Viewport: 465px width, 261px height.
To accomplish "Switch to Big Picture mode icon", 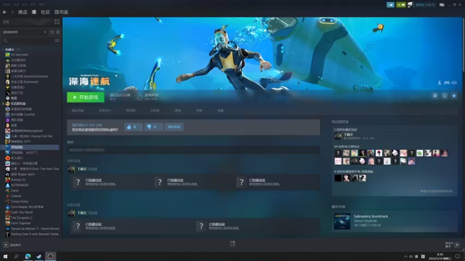I will click(442, 5).
